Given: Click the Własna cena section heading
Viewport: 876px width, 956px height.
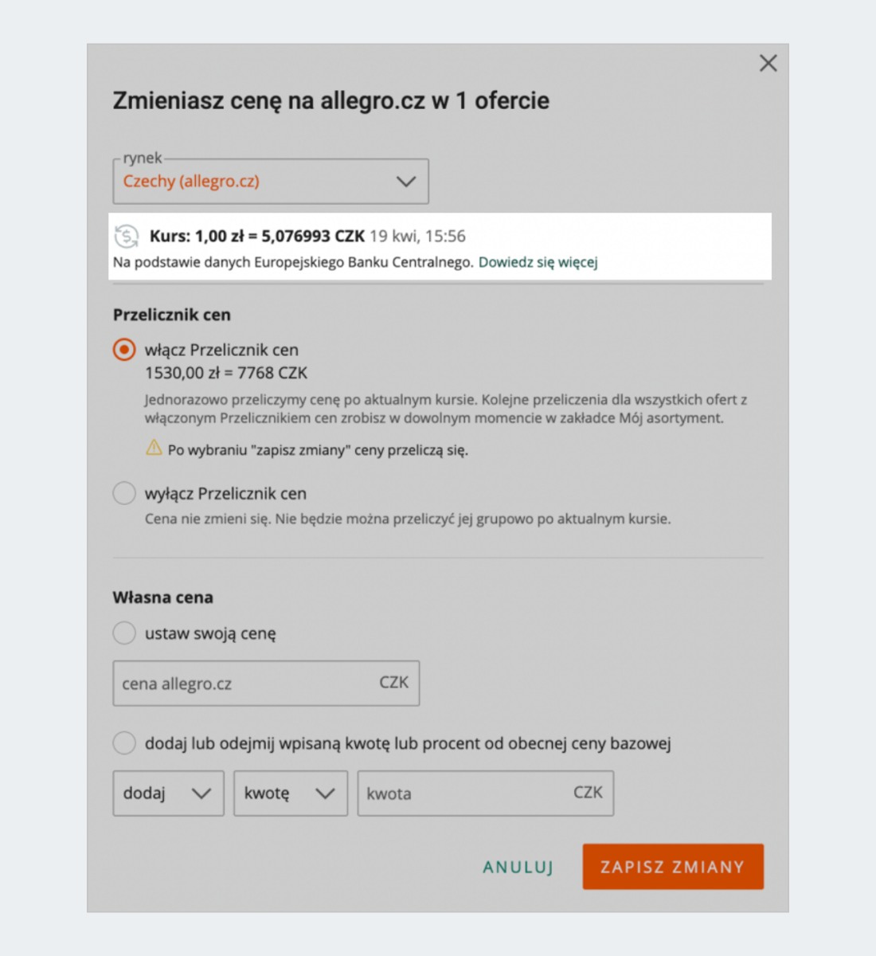Looking at the screenshot, I should (x=163, y=597).
